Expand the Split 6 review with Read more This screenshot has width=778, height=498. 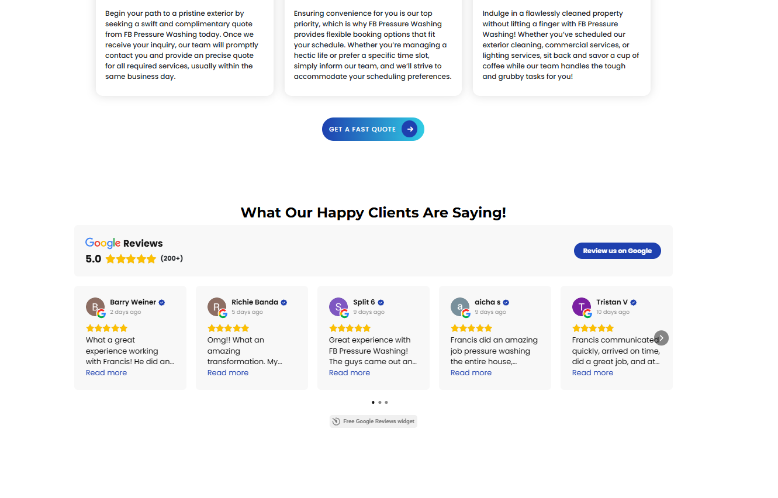(350, 373)
